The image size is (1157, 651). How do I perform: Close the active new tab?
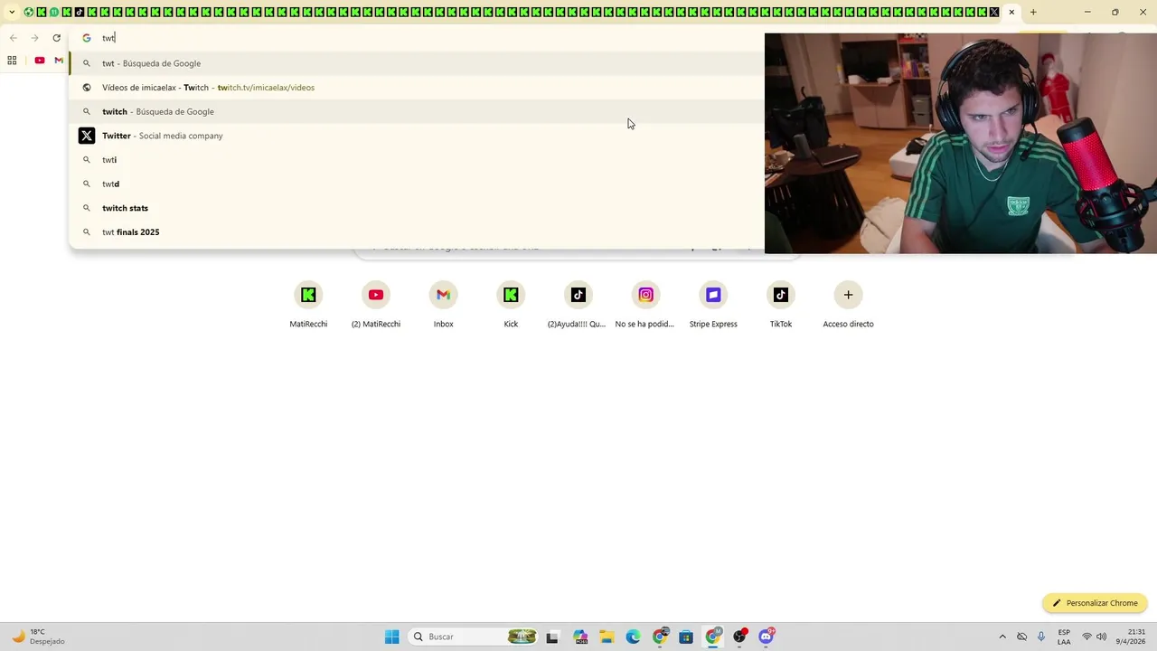click(1011, 12)
